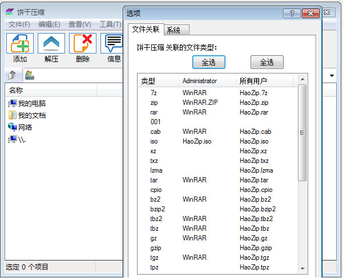
Task: Select 我的文档 folder entry
Action: pos(31,115)
